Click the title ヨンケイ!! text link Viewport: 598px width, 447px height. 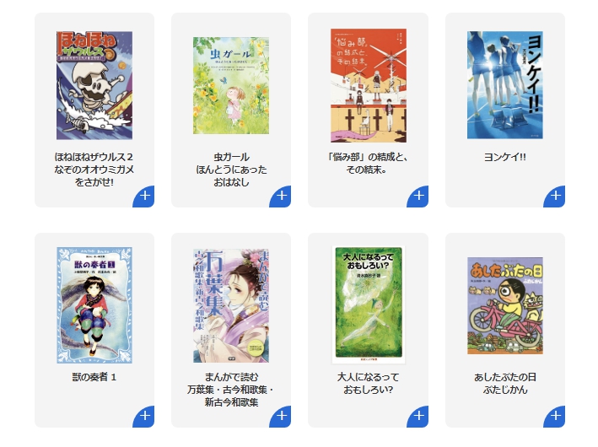click(505, 157)
